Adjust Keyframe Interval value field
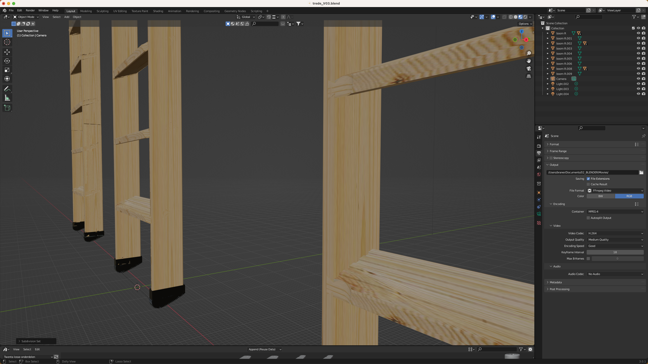The width and height of the screenshot is (648, 364). (x=615, y=252)
